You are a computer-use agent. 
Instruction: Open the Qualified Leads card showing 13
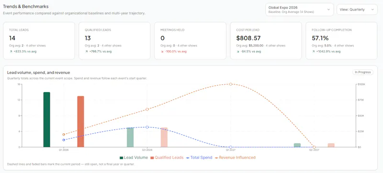click(114, 41)
